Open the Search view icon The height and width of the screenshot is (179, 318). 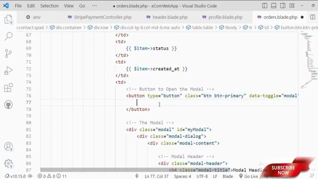click(8, 36)
